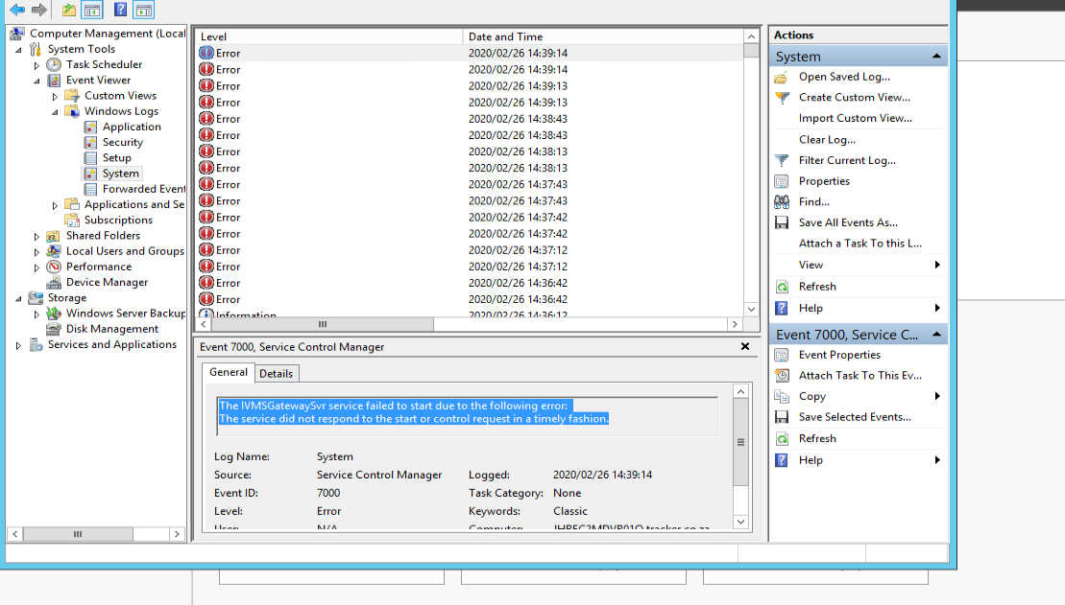Open Subscriptions tree item
Viewport: 1065px width, 605px height.
[118, 221]
